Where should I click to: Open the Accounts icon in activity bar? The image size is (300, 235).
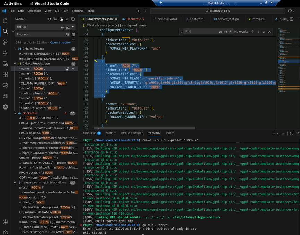pos(5,222)
